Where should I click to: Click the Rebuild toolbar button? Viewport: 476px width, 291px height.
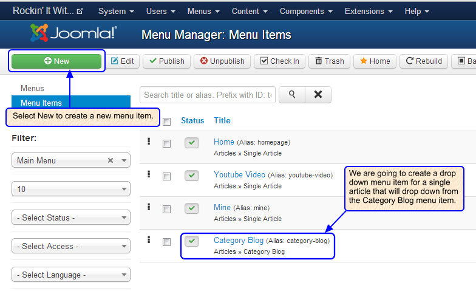click(424, 61)
